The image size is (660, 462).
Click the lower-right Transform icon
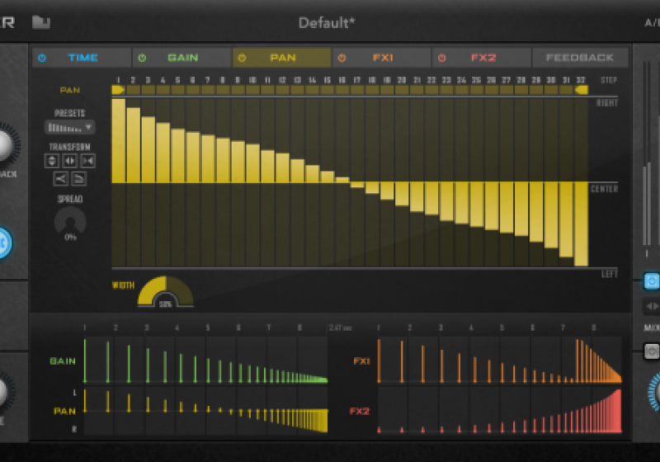pos(79,178)
